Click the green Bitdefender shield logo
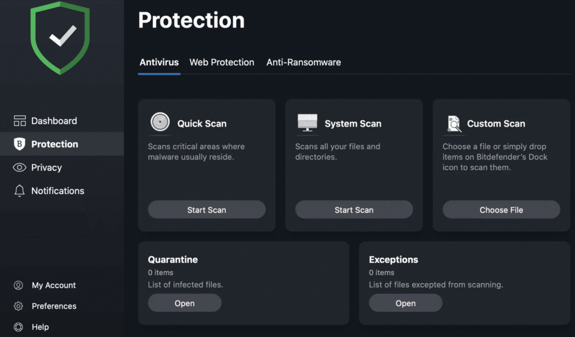575x337 pixels. [x=60, y=37]
